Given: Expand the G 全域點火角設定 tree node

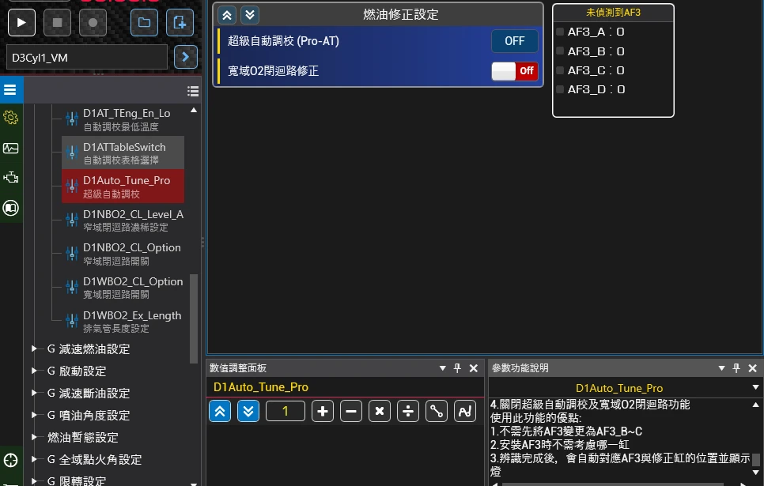Looking at the screenshot, I should coord(34,458).
